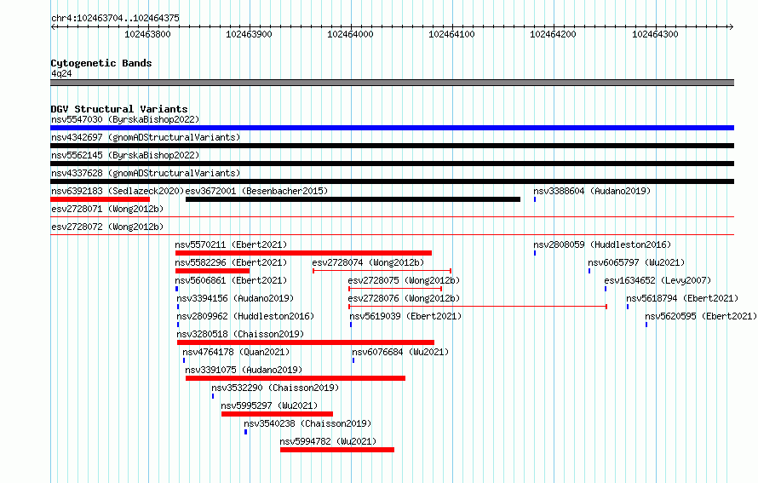The width and height of the screenshot is (758, 483).
Task: Select the nsv6392183 (Sedlazeck2020) label
Action: (118, 191)
